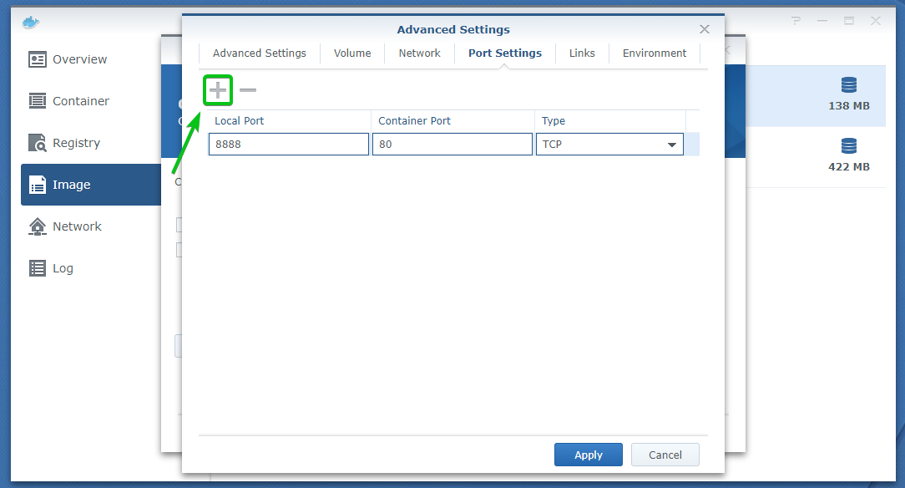The image size is (905, 488).
Task: Click the Container Port field 80
Action: [452, 145]
